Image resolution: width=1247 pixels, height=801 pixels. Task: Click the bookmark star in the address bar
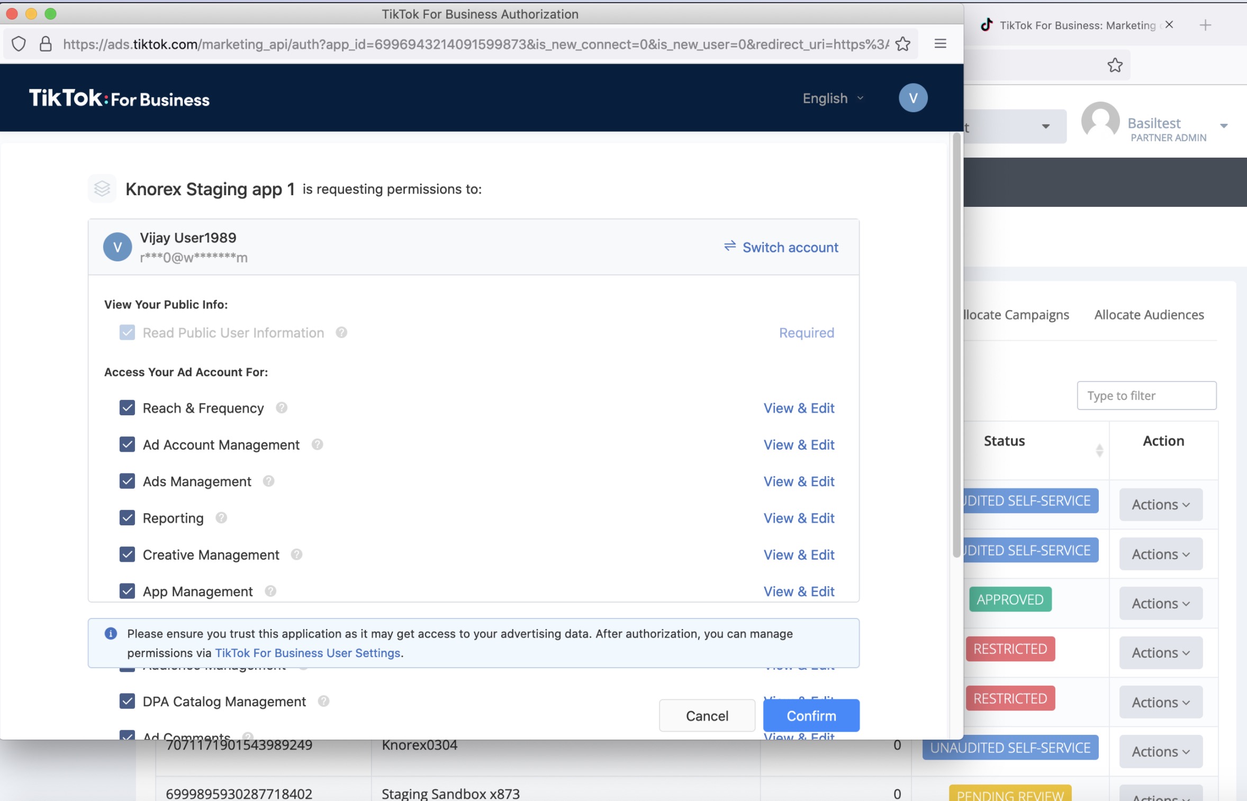902,44
